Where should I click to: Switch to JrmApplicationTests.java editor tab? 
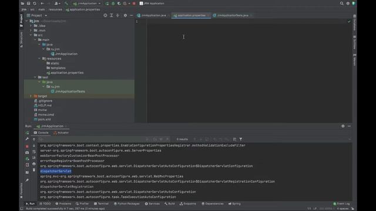(x=231, y=15)
